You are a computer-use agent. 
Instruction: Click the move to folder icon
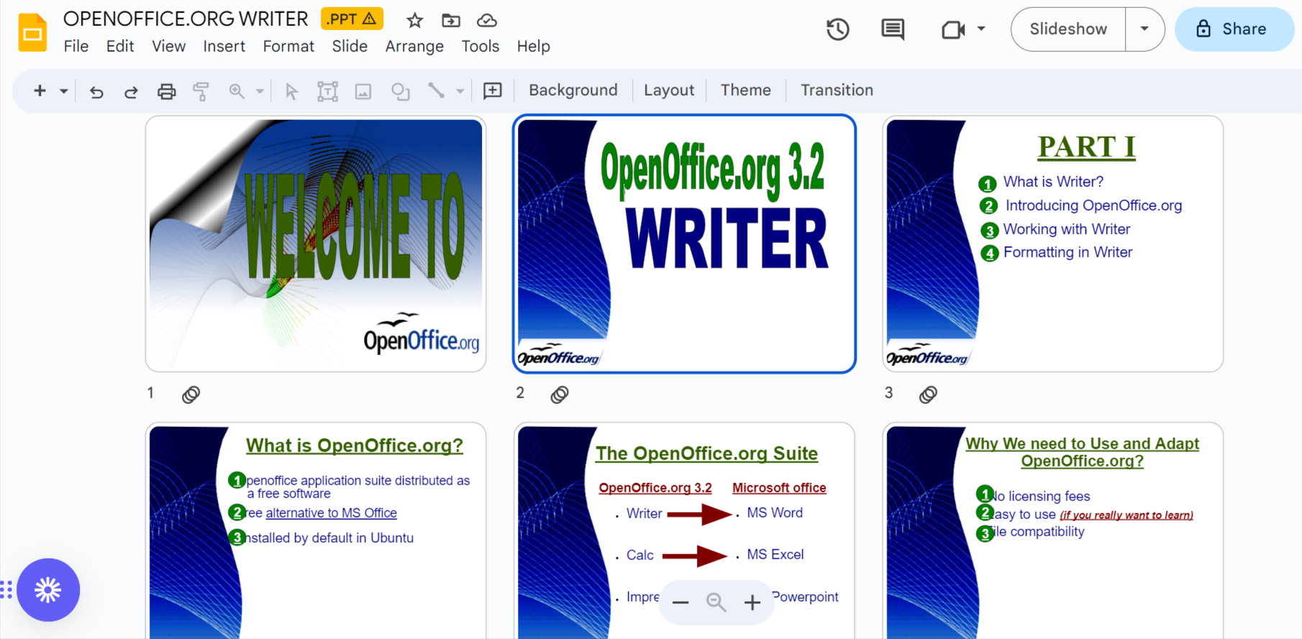(451, 20)
